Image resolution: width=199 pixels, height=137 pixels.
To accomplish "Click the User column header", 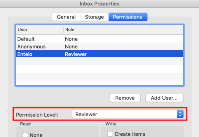I will [40, 29].
